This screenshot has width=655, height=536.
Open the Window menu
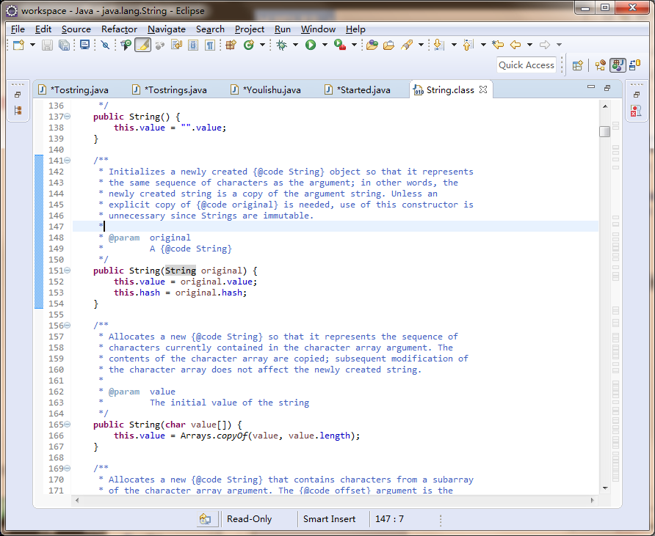tap(318, 29)
